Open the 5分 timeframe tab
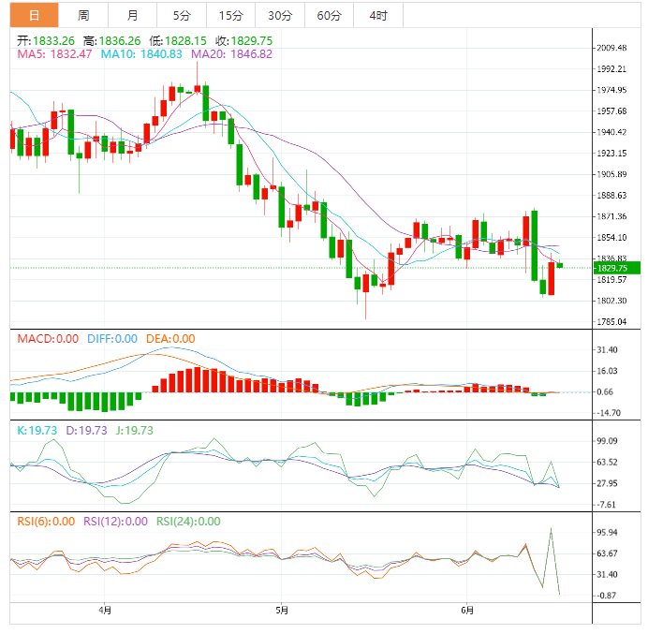648x634 pixels. coord(182,15)
